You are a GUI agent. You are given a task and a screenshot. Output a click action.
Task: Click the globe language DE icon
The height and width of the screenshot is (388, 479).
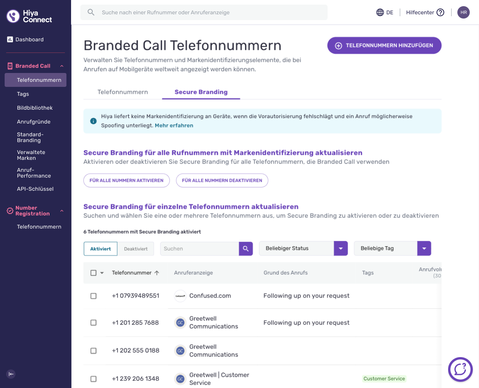tap(380, 12)
